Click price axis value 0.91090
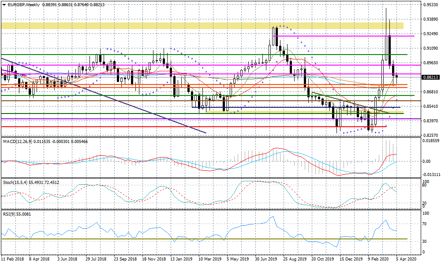This screenshot has width=441, height=264. coord(431,48)
